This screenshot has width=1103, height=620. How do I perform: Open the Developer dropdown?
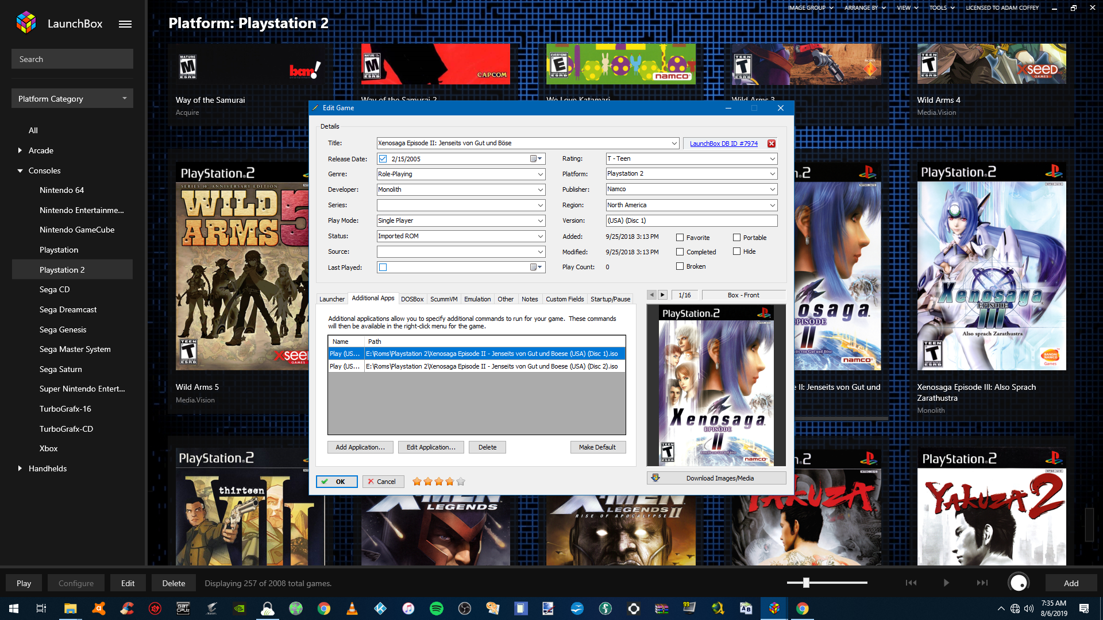[541, 189]
